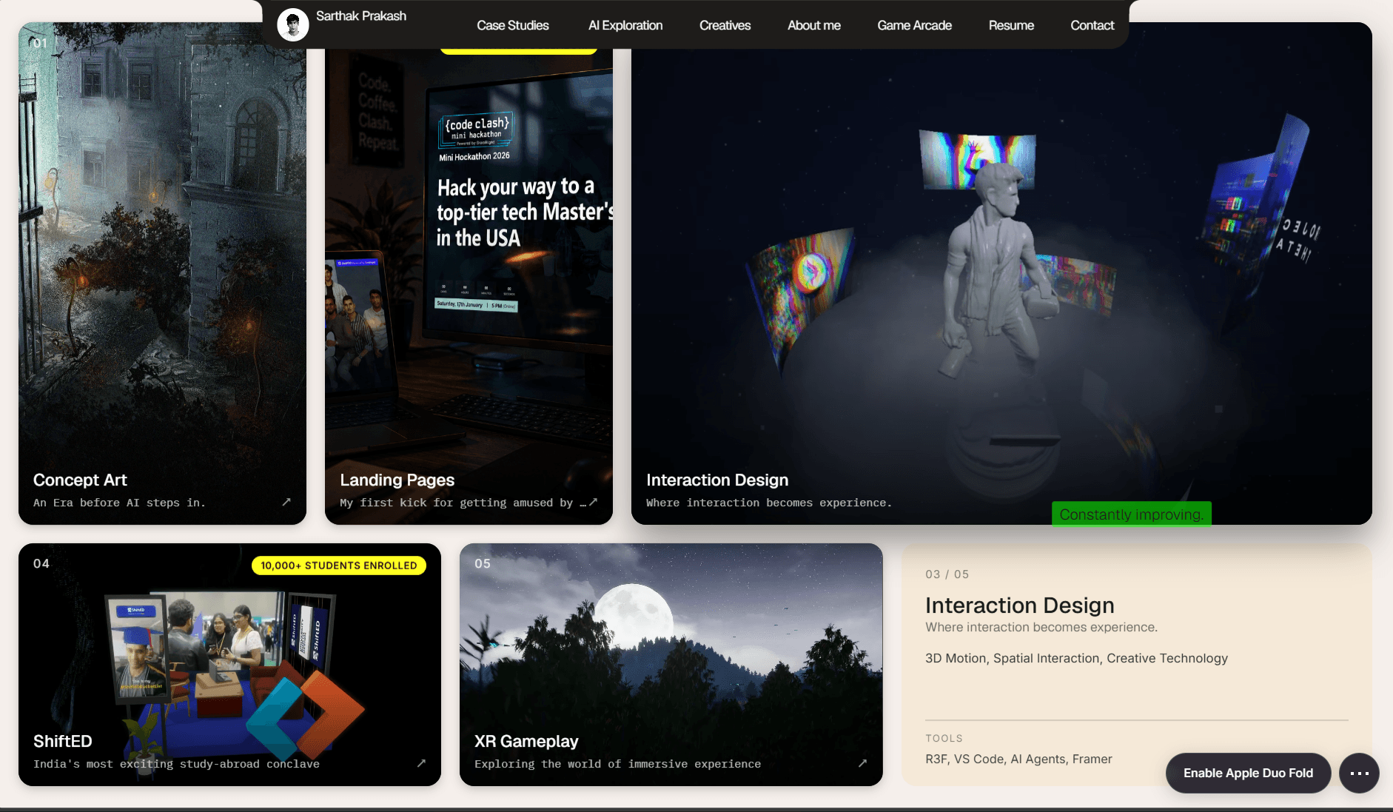Open the Case Studies menu item
The width and height of the screenshot is (1393, 812).
(513, 25)
